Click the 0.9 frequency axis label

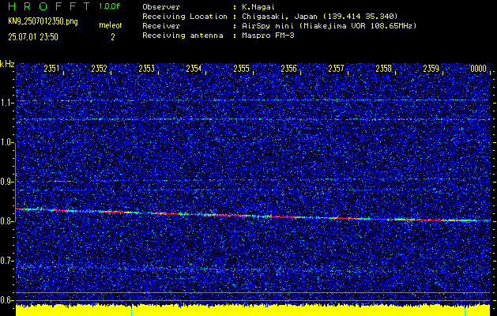coord(6,182)
